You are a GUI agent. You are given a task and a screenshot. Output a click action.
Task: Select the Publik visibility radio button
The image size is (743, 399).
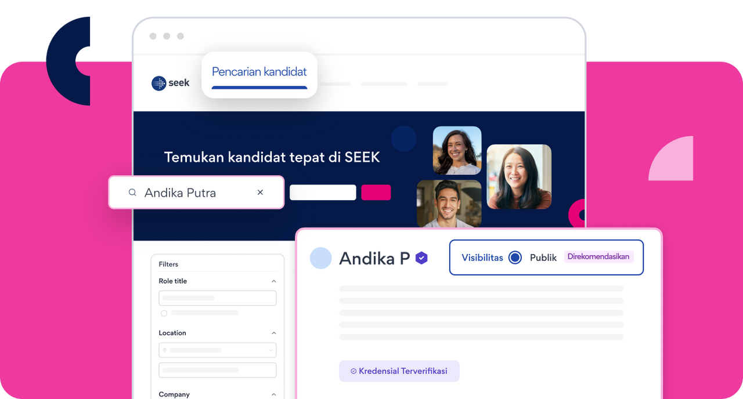coord(515,257)
